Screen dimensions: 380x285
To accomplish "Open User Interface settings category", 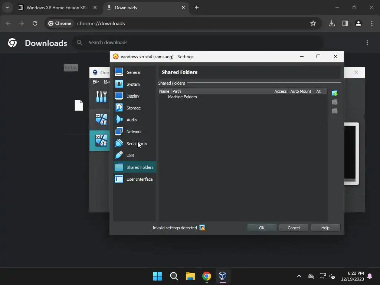I will click(x=134, y=179).
